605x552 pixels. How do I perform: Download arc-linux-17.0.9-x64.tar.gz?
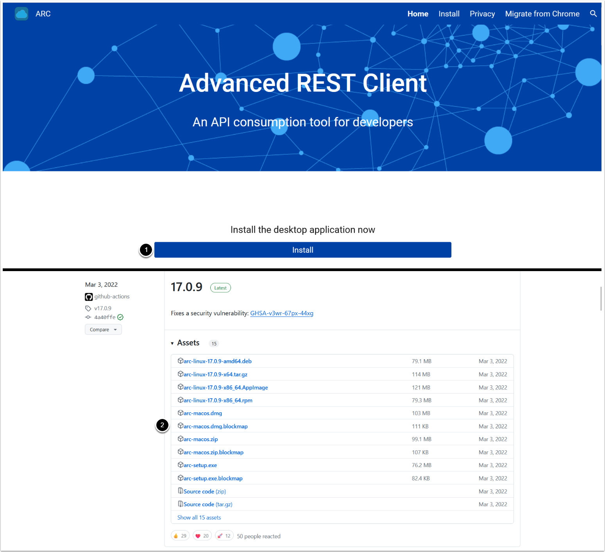pyautogui.click(x=215, y=374)
